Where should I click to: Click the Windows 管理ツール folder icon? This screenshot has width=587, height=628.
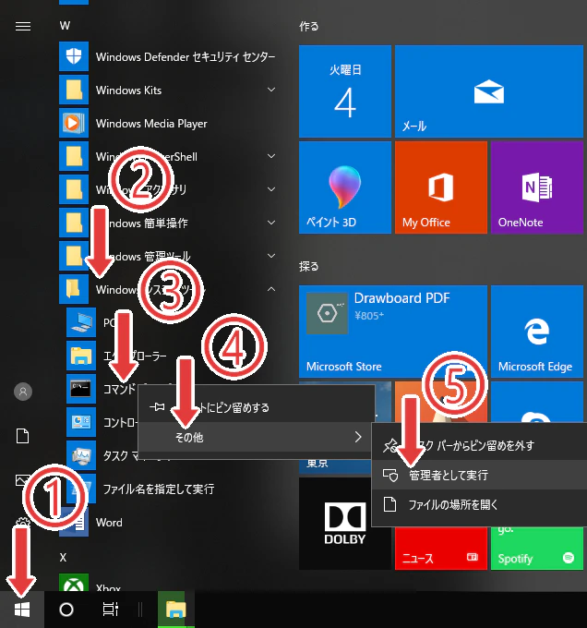[x=74, y=256]
